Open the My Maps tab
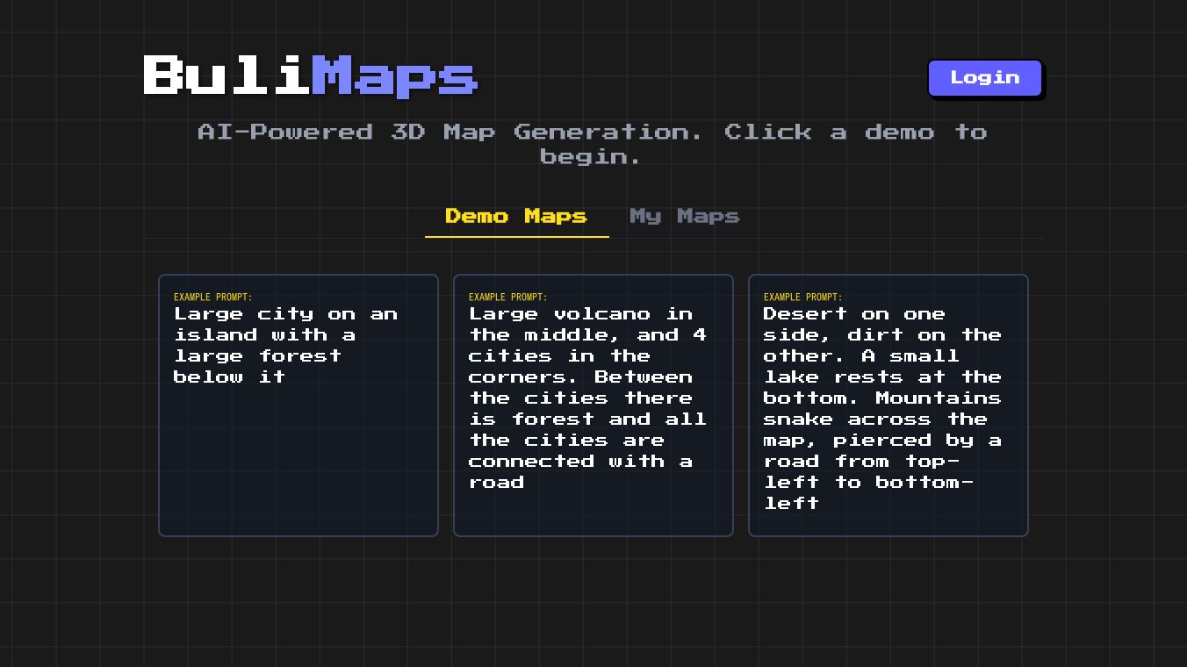Image resolution: width=1187 pixels, height=667 pixels. coord(685,217)
